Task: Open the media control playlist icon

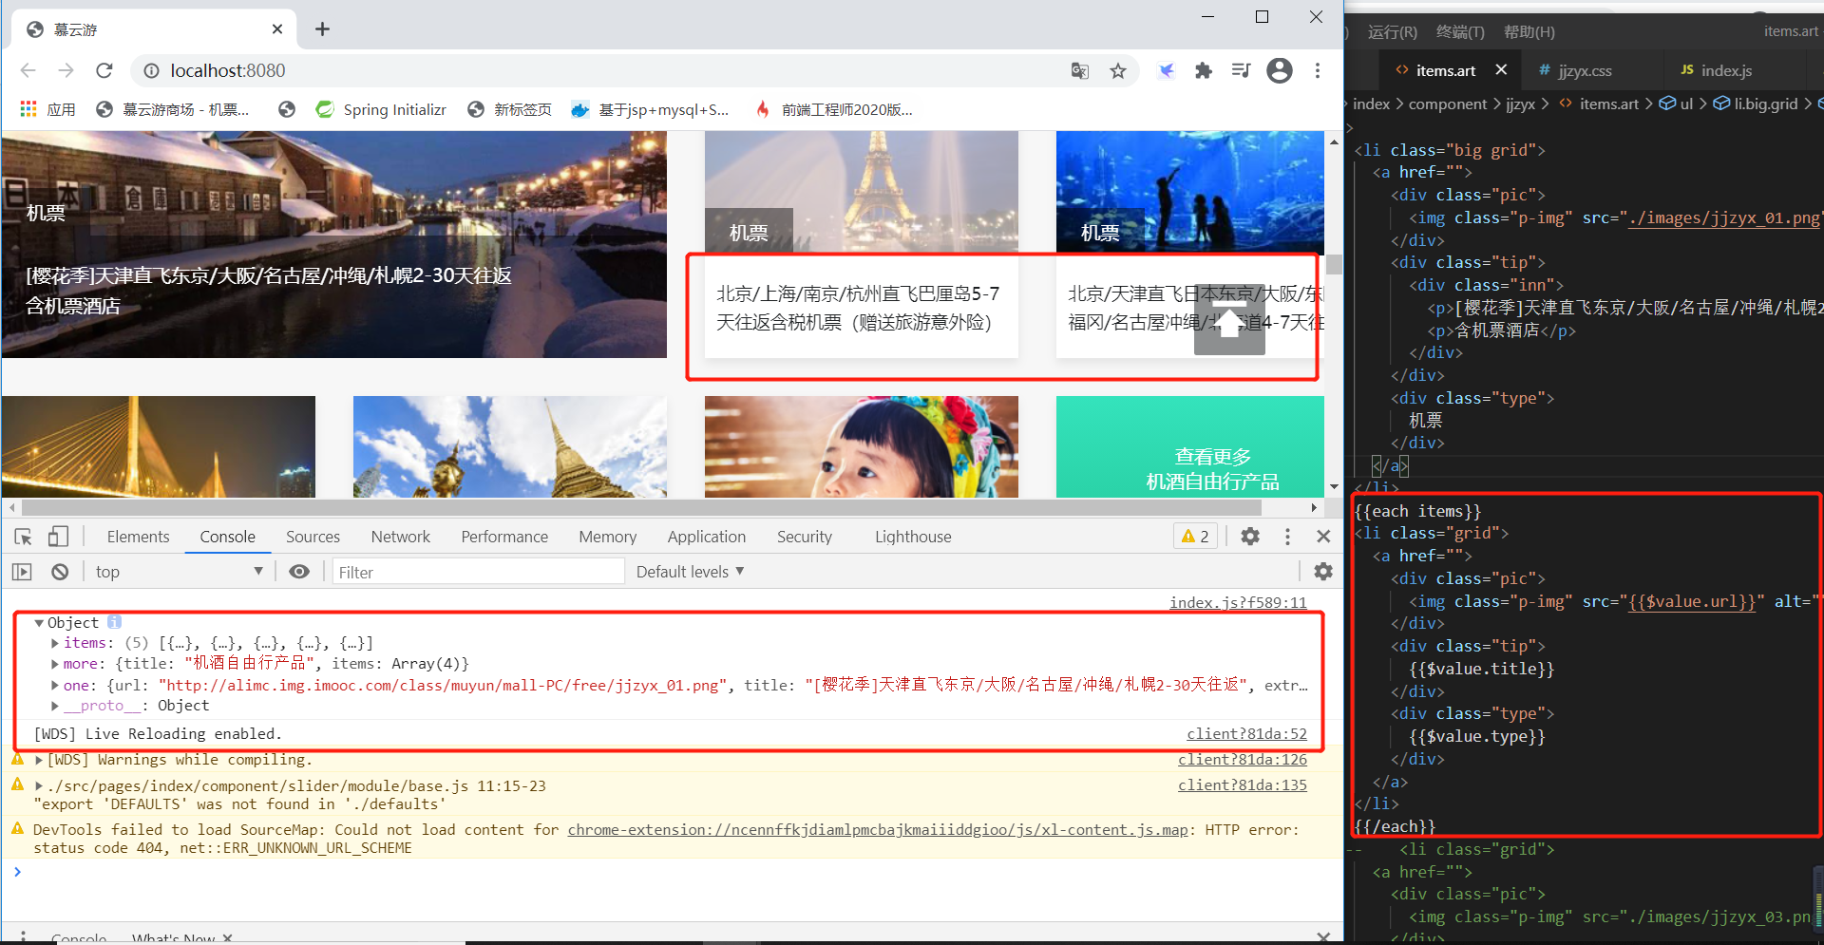Action: [x=1241, y=70]
